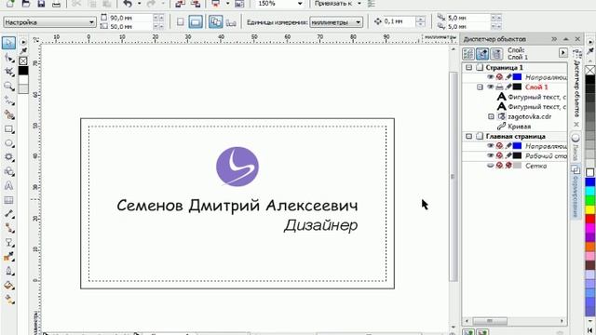Select the Dimension tool
The height and width of the screenshot is (335, 596).
[x=9, y=214]
